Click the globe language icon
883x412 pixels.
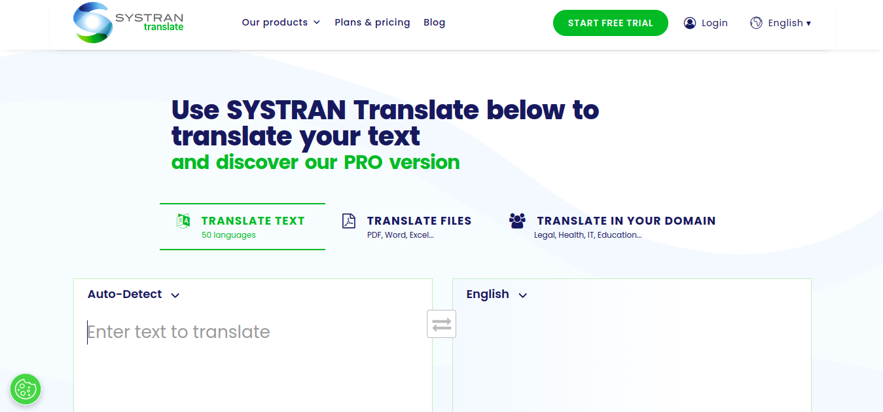click(x=757, y=23)
